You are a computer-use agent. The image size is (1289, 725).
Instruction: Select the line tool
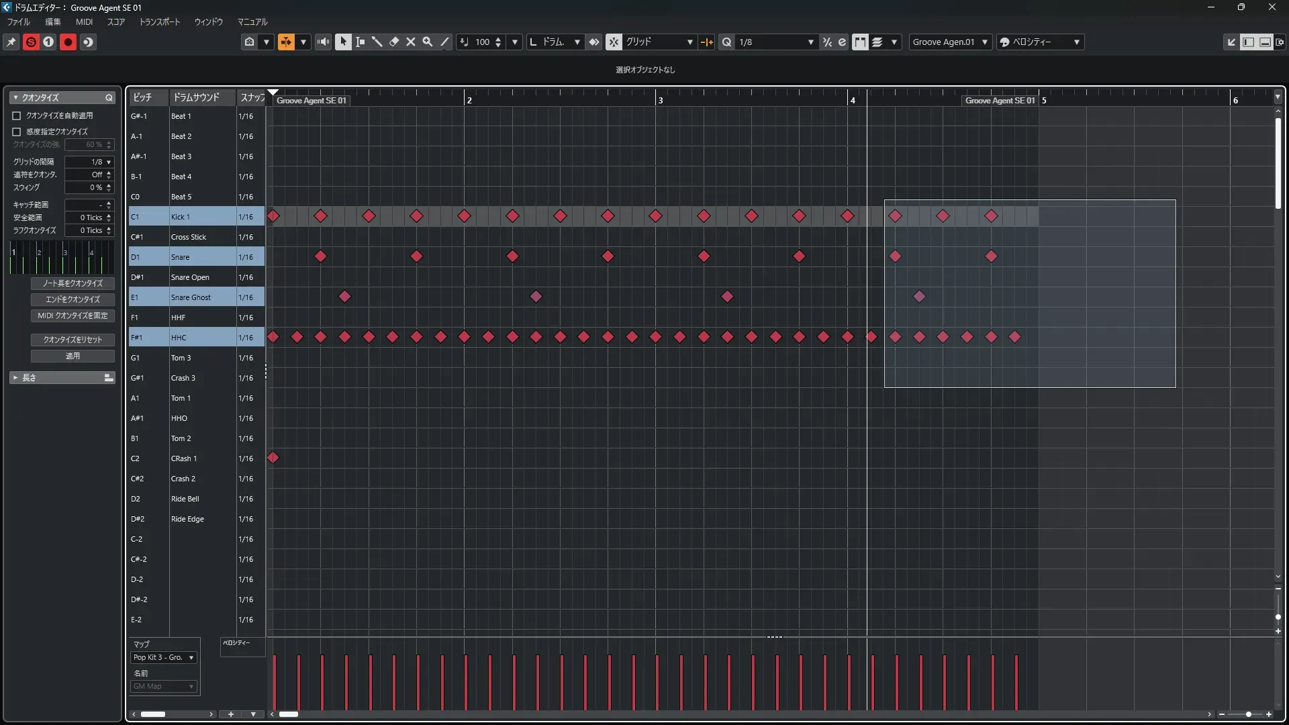pos(444,42)
